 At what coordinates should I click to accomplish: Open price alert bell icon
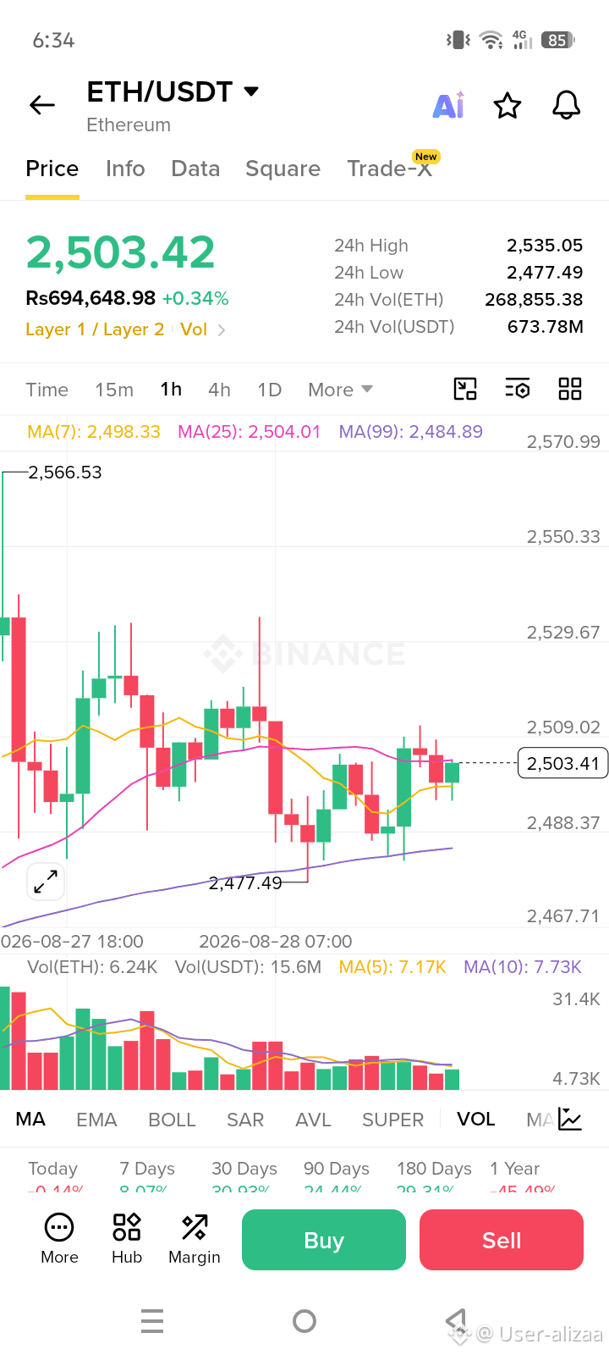pos(566,105)
